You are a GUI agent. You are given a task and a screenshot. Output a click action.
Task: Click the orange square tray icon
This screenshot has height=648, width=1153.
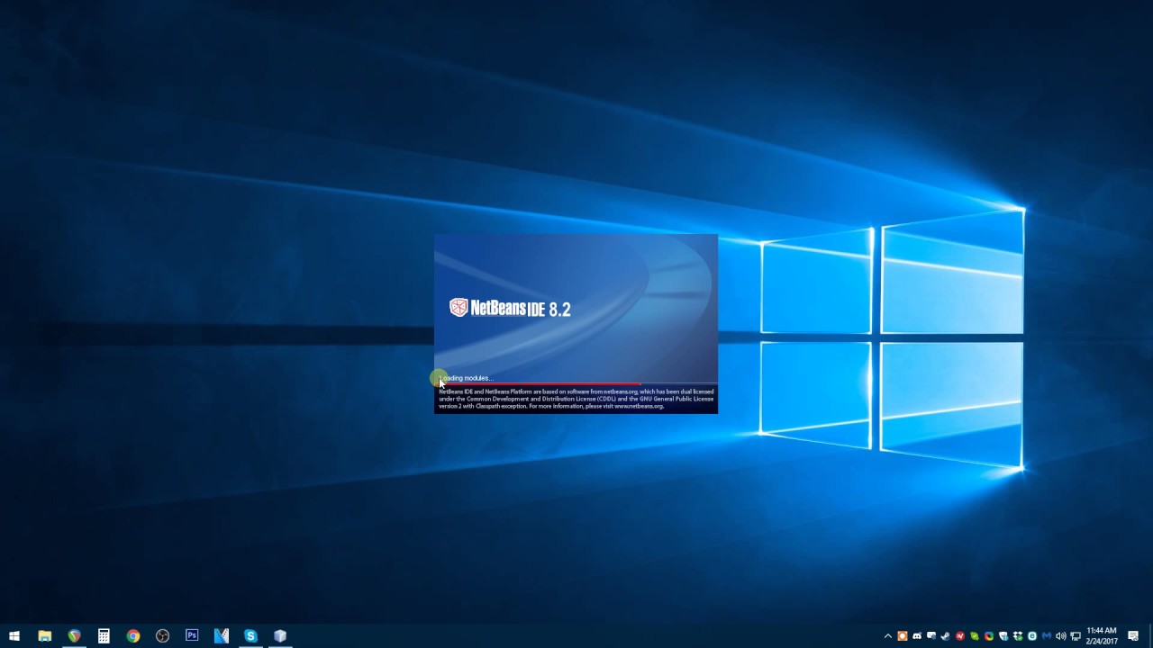click(x=903, y=636)
